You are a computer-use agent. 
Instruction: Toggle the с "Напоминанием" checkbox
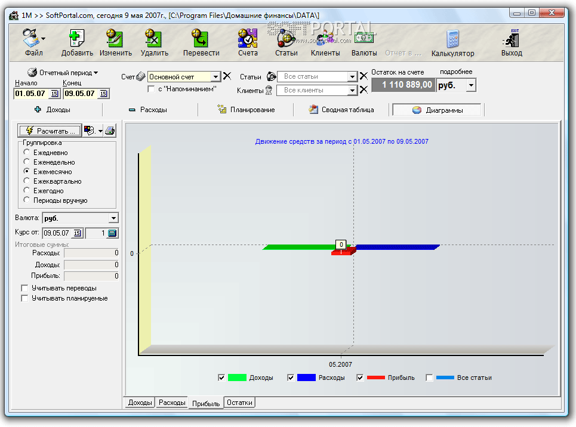[x=151, y=89]
